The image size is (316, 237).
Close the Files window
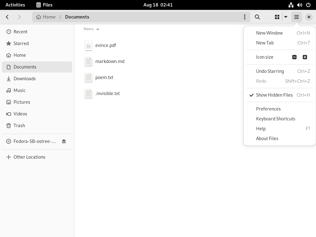309,17
